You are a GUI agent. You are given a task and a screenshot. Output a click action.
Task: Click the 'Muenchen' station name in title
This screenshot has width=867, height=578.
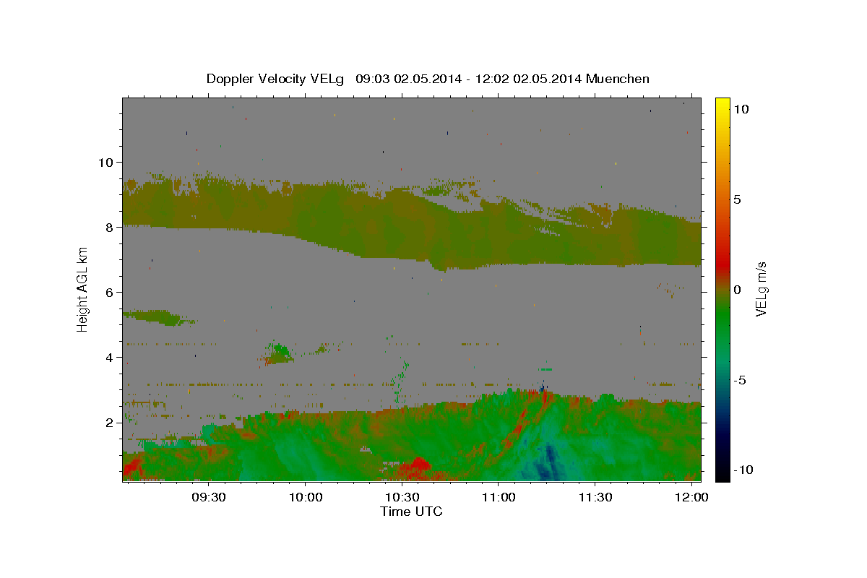[618, 79]
